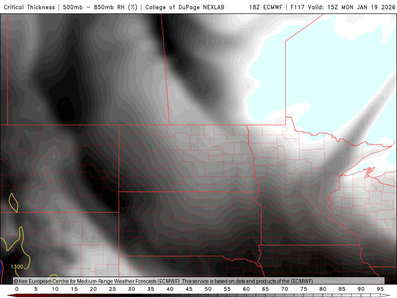The width and height of the screenshot is (397, 298).
Task: Select "F117 Valid: 15Z MON JAN 19 2026" text
Action: 343,7
